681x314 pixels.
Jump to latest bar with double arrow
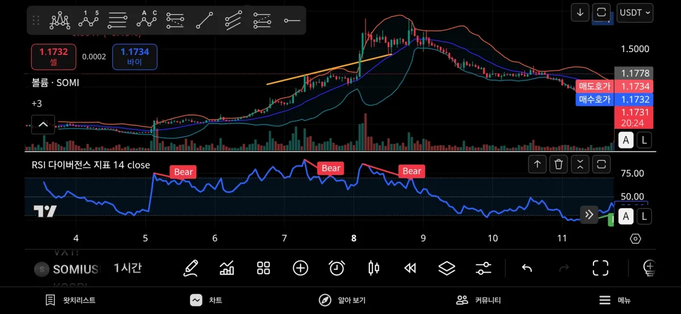click(x=589, y=215)
